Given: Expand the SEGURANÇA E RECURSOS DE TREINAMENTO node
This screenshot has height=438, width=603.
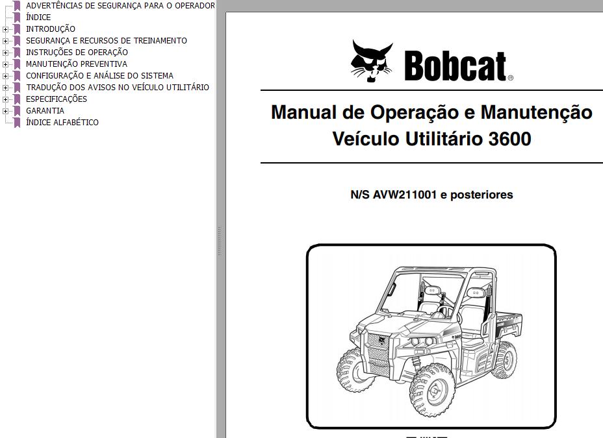Looking at the screenshot, I should pos(5,41).
